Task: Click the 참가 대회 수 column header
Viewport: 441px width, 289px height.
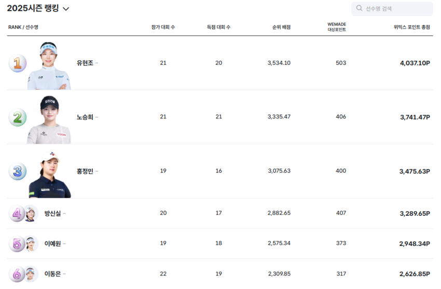Action: pos(163,27)
